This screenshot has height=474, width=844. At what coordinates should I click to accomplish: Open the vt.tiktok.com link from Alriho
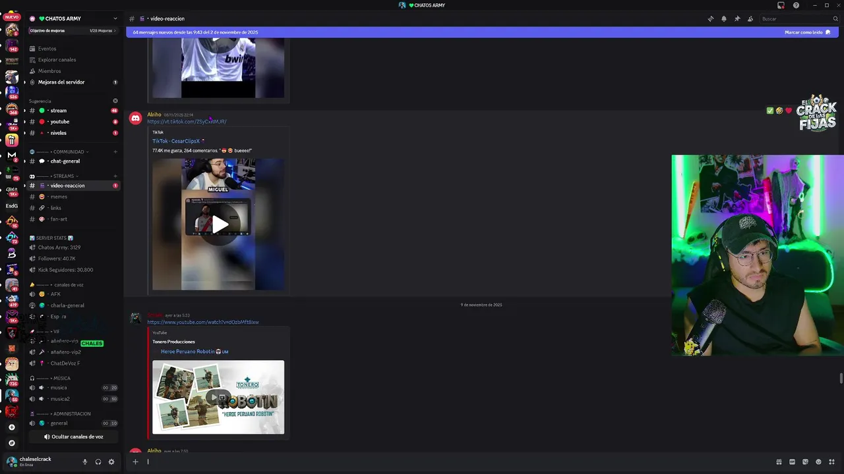coord(187,122)
